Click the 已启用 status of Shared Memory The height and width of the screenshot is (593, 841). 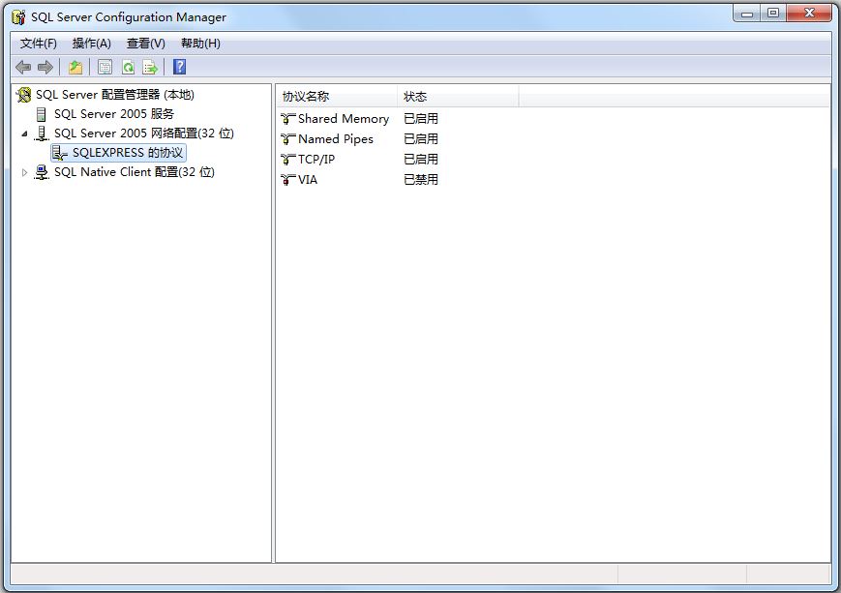pyautogui.click(x=421, y=119)
